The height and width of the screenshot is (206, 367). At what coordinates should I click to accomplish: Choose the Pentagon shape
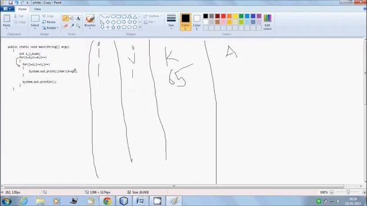coord(114,22)
